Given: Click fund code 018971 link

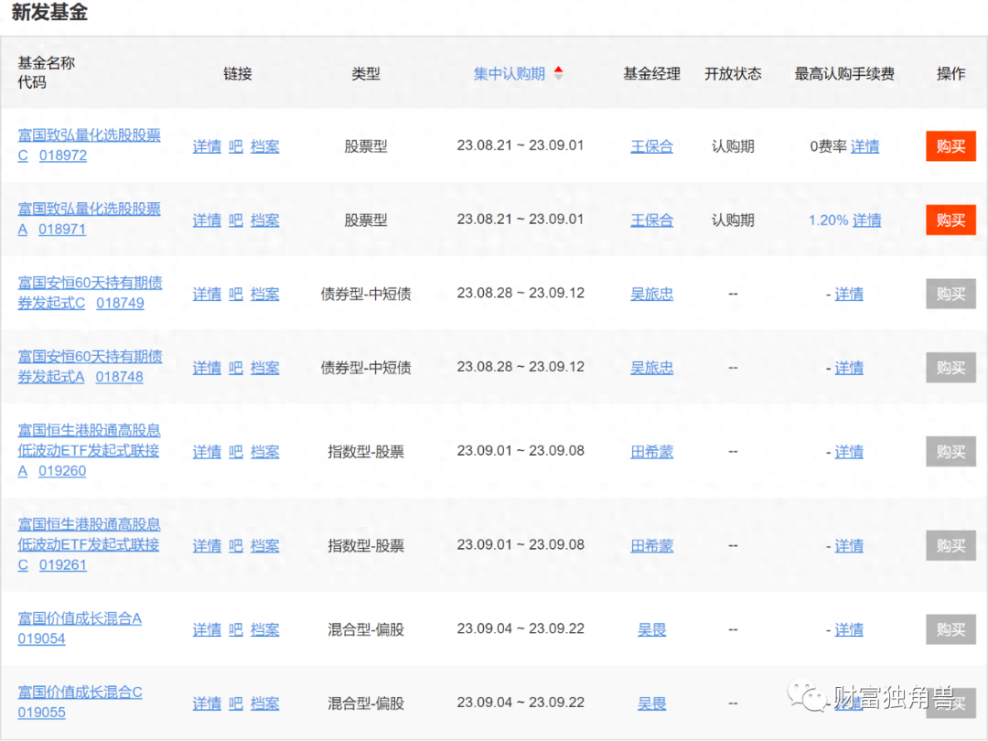Looking at the screenshot, I should point(62,230).
